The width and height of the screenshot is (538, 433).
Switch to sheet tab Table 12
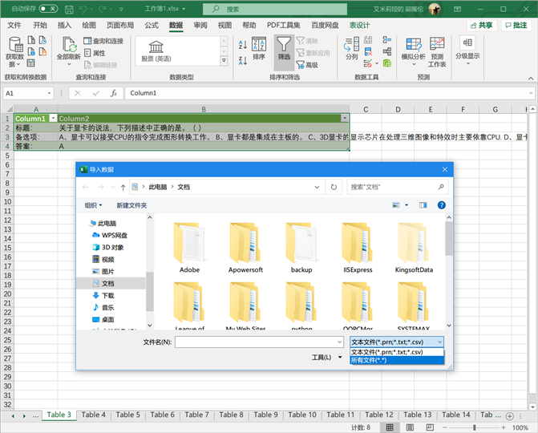(378, 415)
